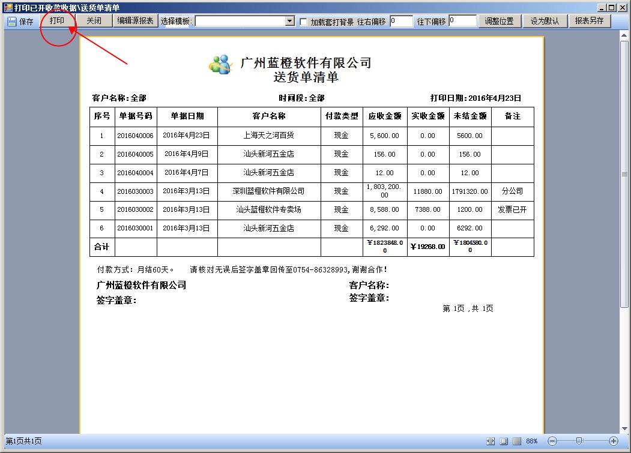Click 单据号码 column header

(136, 116)
